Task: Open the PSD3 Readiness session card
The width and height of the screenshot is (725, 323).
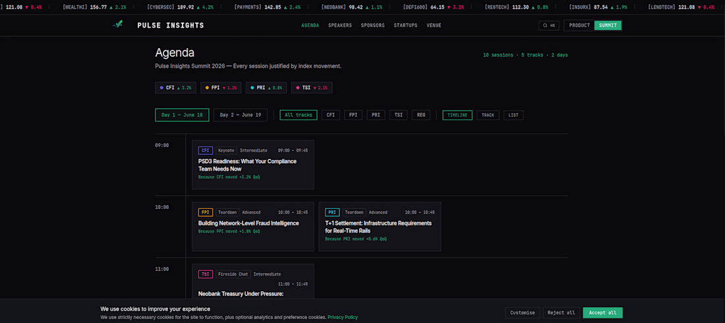Action: pos(253,165)
